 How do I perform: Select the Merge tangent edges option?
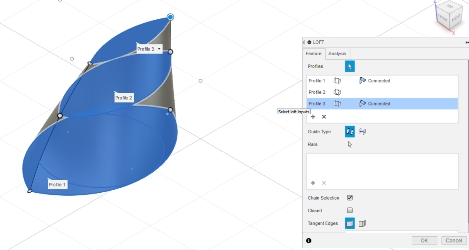(x=350, y=223)
